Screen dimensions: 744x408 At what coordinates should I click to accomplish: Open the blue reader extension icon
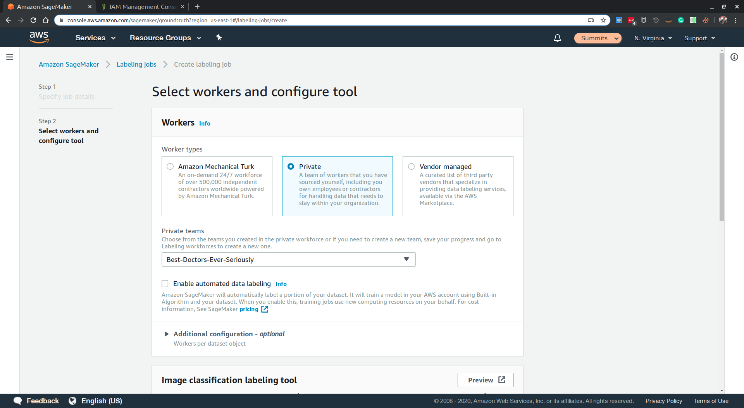[x=619, y=20]
